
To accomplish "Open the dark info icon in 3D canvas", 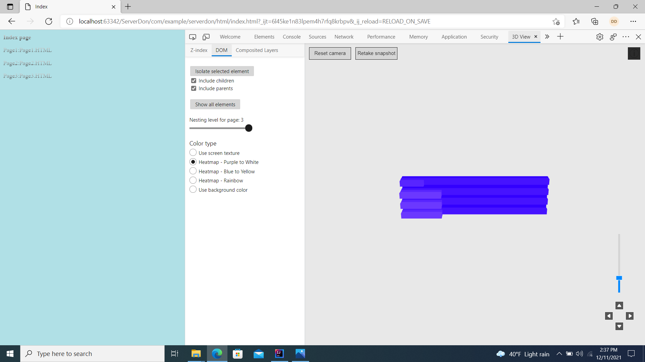I will (634, 53).
